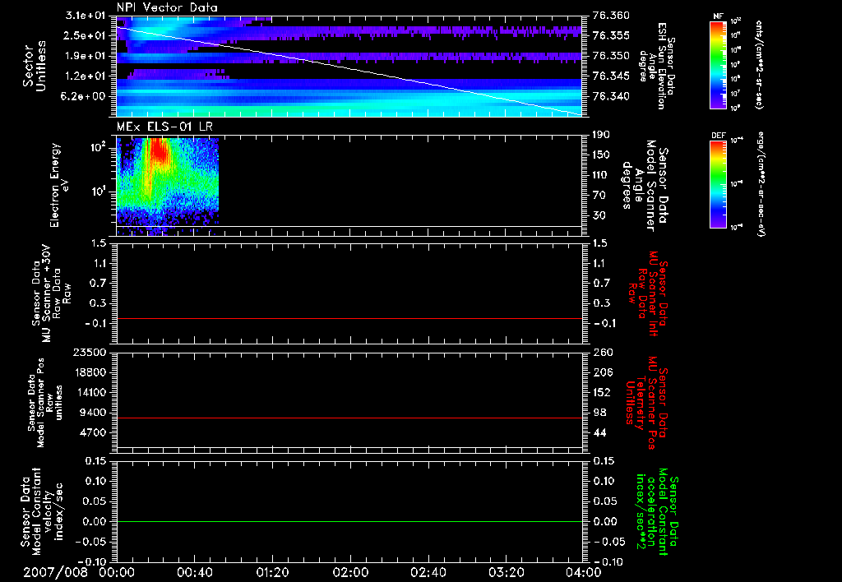Image resolution: width=842 pixels, height=582 pixels.
Task: Click the NF color scale bar
Action: coord(718,65)
